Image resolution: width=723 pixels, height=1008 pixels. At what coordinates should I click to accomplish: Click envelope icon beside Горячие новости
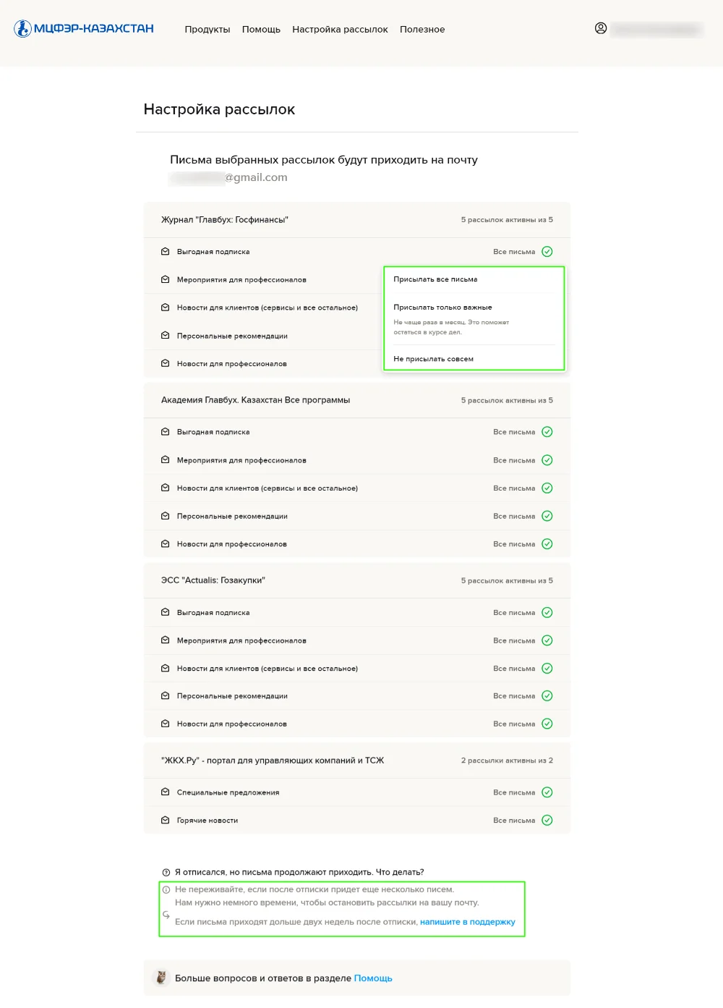coord(166,821)
